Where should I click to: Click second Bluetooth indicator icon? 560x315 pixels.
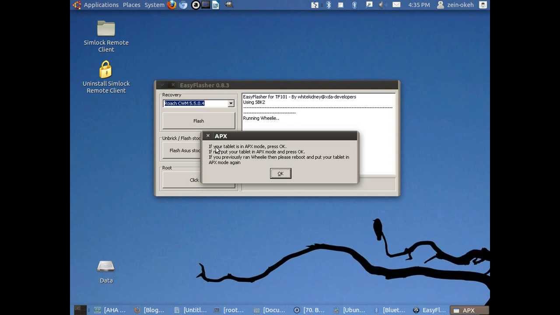pyautogui.click(x=355, y=5)
